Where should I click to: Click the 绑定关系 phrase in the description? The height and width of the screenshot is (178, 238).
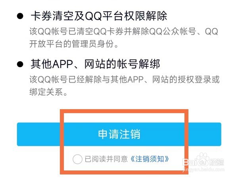coord(46,92)
